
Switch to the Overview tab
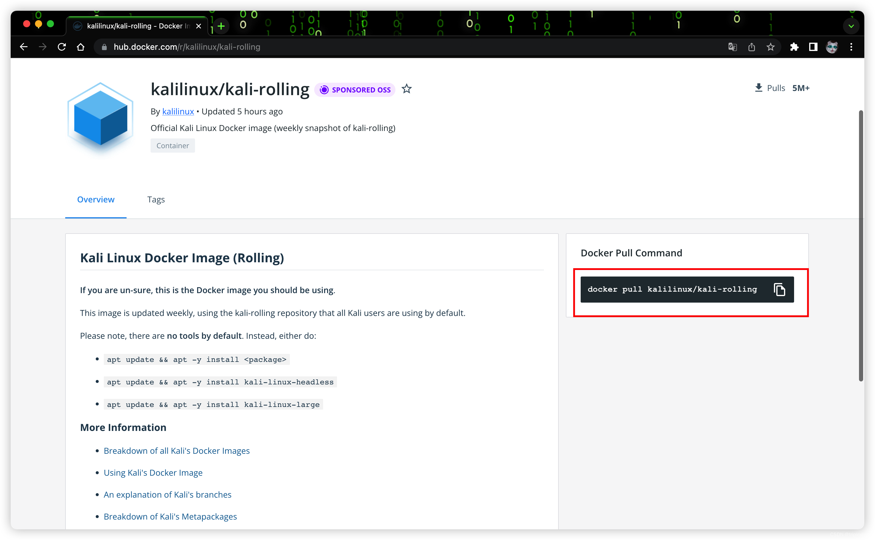click(x=96, y=200)
